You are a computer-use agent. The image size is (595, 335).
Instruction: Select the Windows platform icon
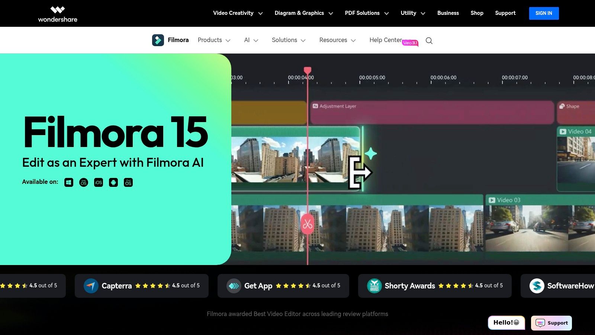tap(68, 182)
